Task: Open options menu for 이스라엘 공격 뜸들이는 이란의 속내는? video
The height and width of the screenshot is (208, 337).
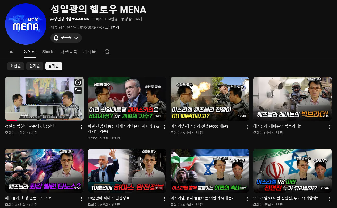Action: [247, 199]
